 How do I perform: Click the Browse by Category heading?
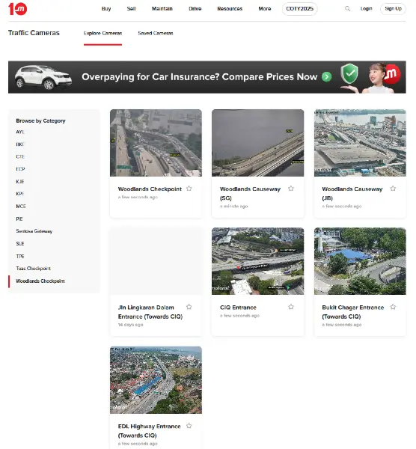pyautogui.click(x=40, y=120)
